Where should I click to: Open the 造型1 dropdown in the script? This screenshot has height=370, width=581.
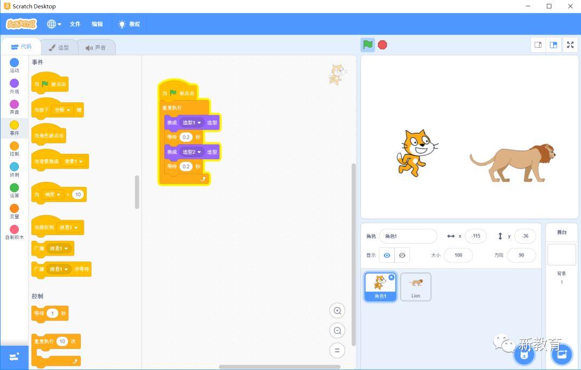pyautogui.click(x=192, y=123)
